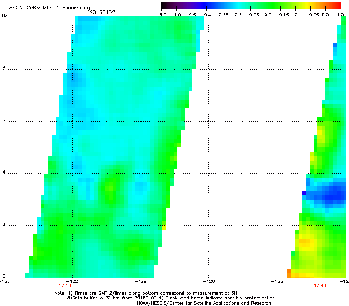Click the color bar label -3.0
Screen dimensions: 349x306
161,15
